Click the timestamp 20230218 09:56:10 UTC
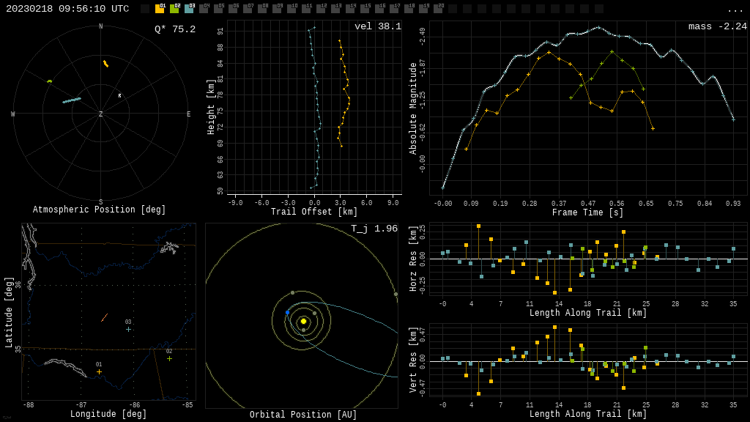This screenshot has height=422, width=750. (67, 9)
